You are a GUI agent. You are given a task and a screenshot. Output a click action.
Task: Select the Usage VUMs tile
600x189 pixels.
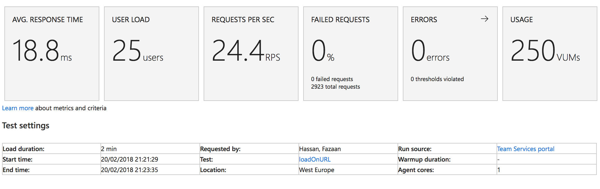pos(550,54)
